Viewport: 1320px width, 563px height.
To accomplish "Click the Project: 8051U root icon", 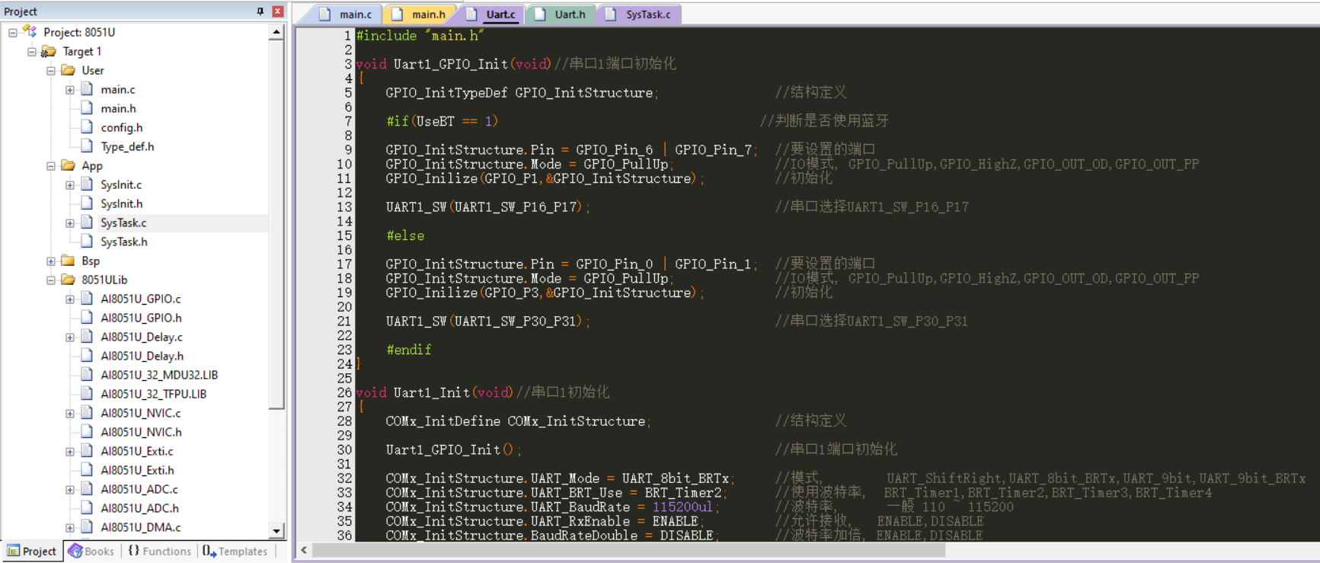I will click(x=30, y=31).
